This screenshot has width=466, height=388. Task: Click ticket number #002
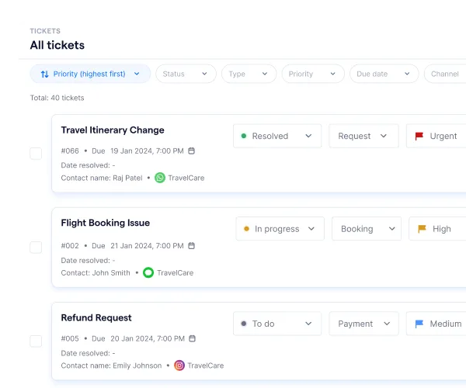[x=70, y=246]
